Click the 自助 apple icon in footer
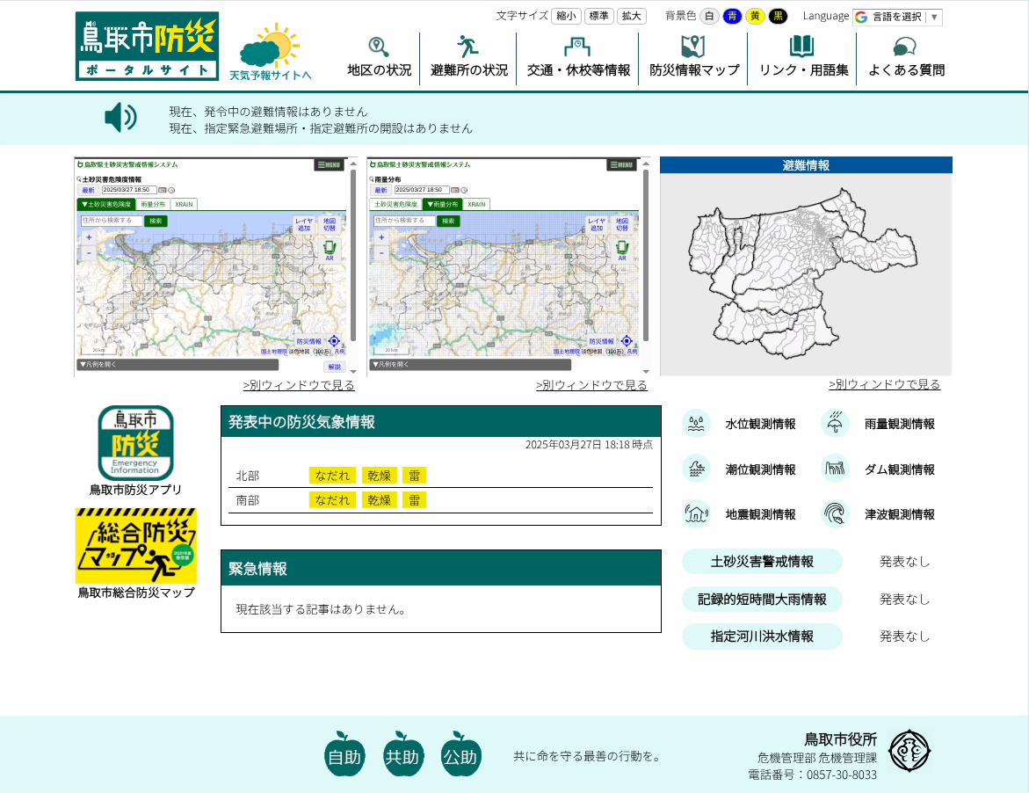 pos(344,753)
